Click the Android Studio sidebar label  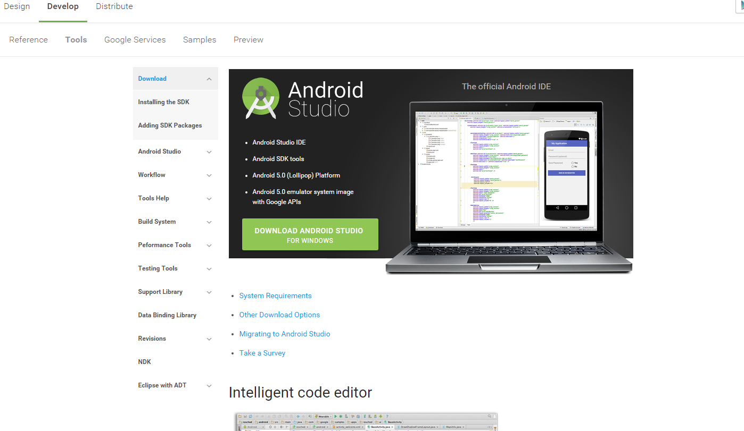coord(159,151)
